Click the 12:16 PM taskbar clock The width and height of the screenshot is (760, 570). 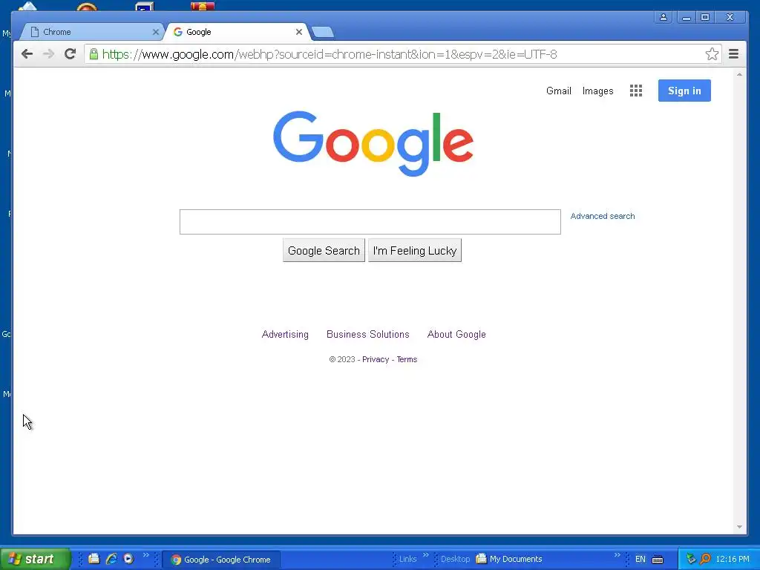click(x=733, y=559)
